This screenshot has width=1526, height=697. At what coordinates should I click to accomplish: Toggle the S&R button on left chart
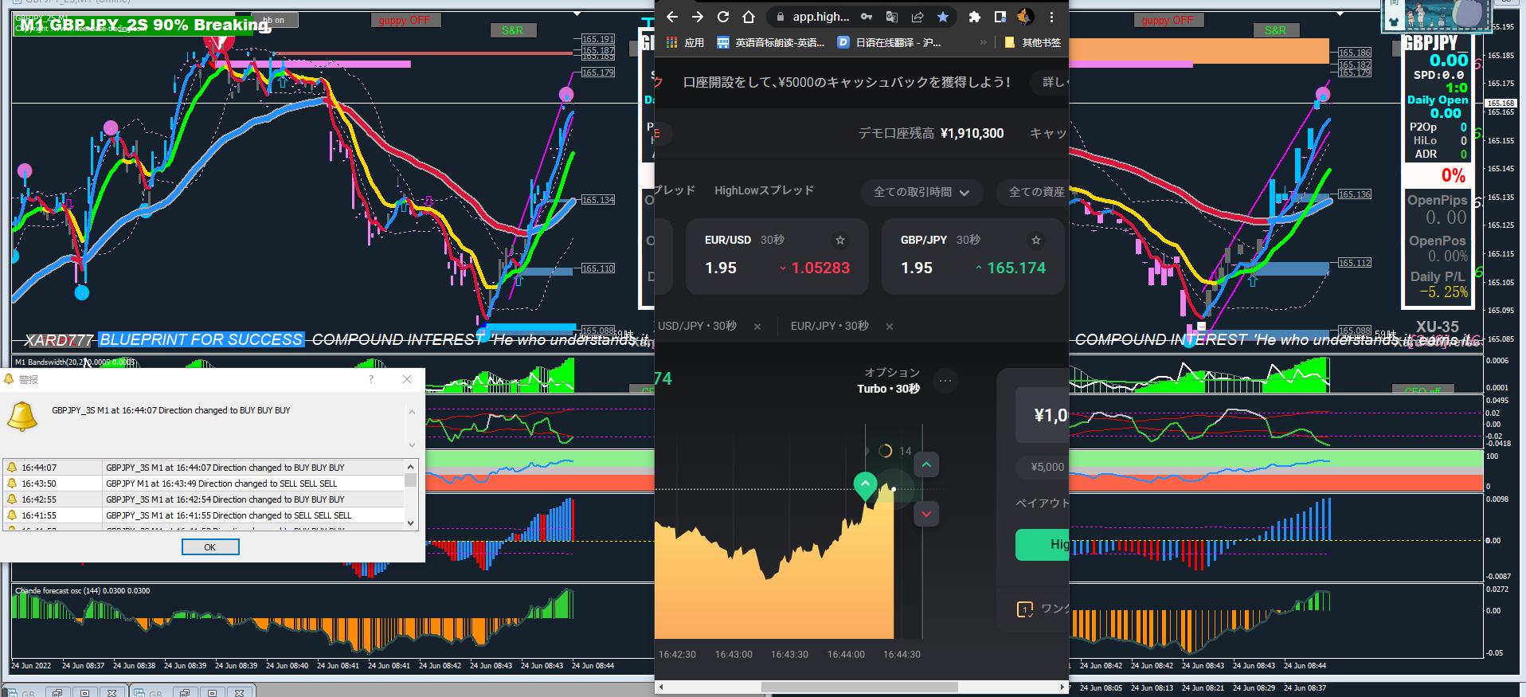click(x=512, y=30)
